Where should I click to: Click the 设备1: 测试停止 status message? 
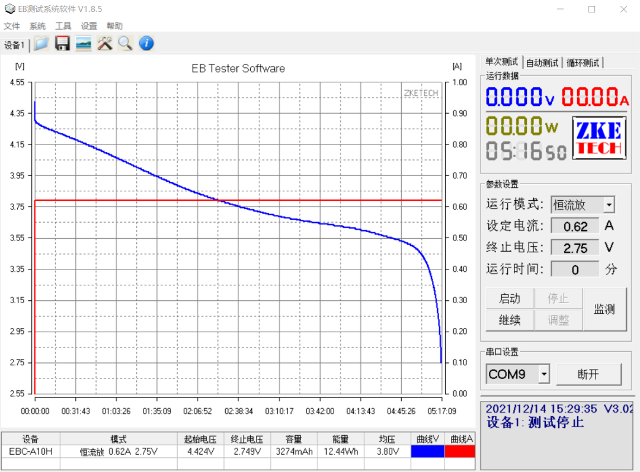click(x=535, y=422)
